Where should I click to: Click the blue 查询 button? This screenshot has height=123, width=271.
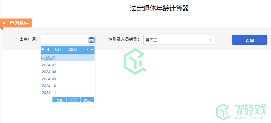point(249,40)
